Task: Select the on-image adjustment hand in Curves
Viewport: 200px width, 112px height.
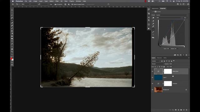Action: tap(153, 18)
